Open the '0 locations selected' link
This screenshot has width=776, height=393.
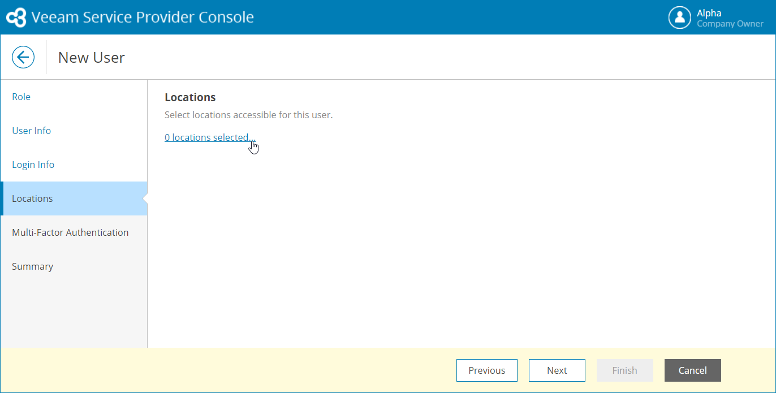(x=209, y=137)
